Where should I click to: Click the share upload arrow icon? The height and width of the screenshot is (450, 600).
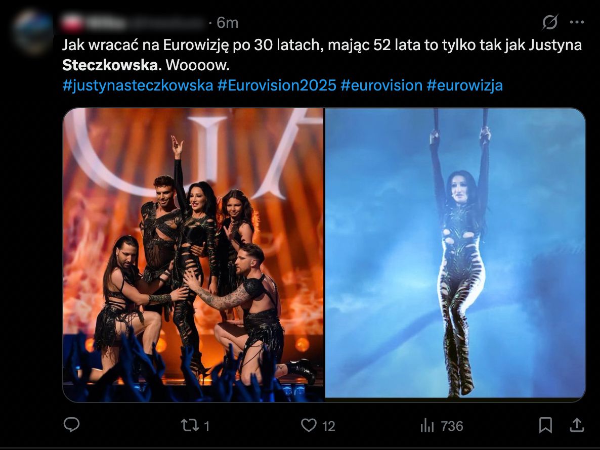pyautogui.click(x=577, y=425)
